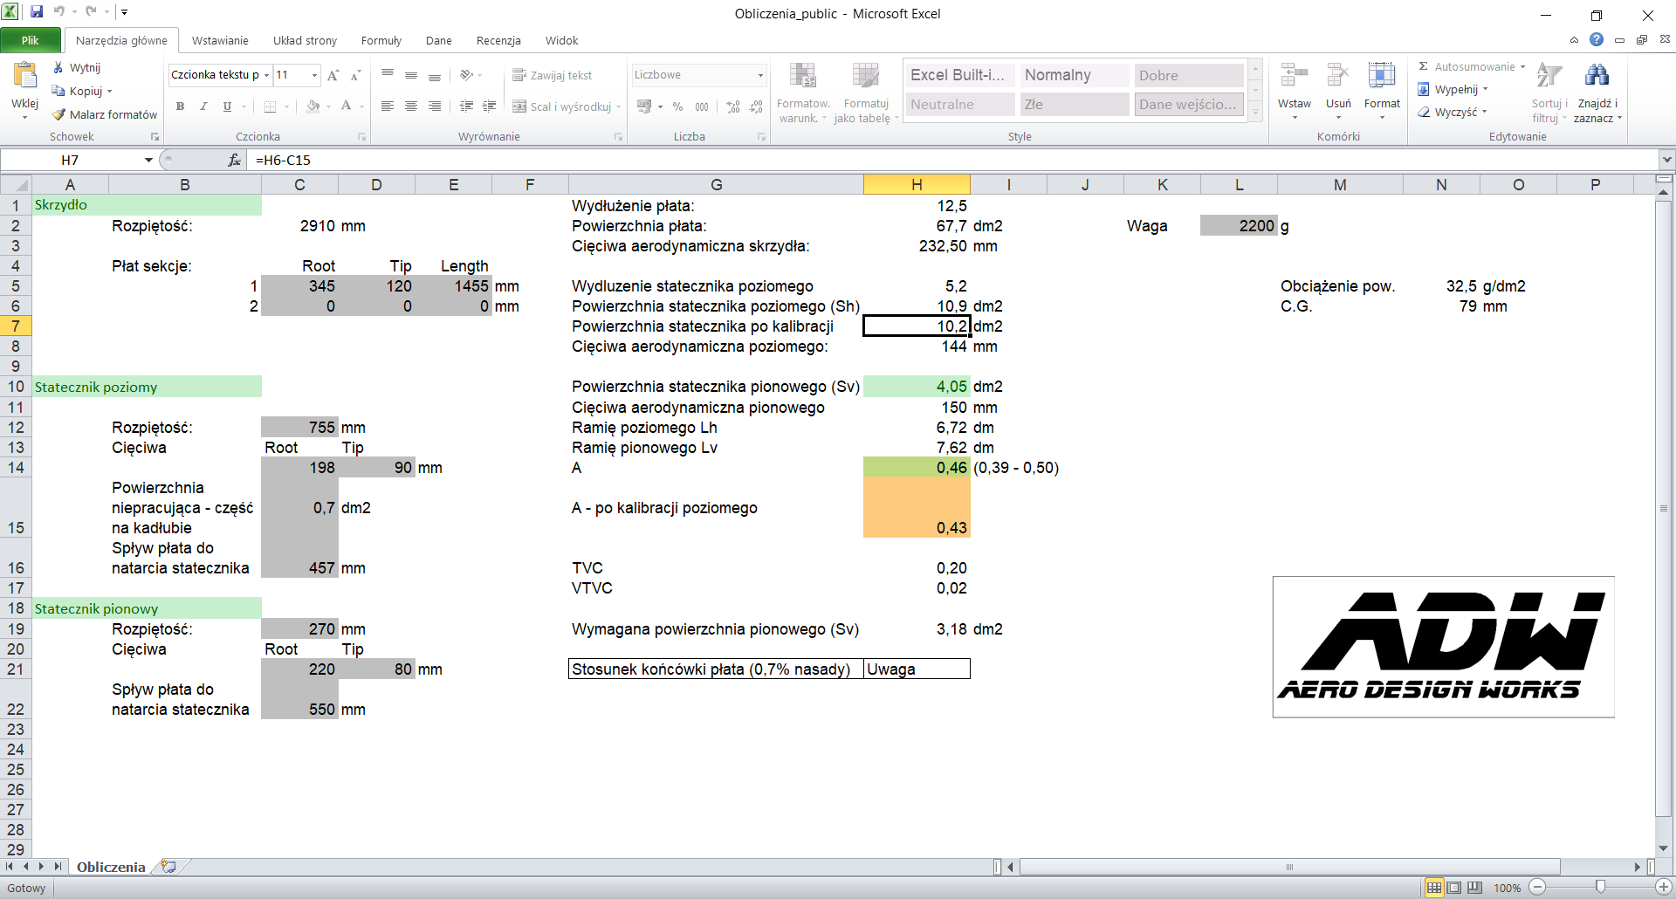This screenshot has height=899, width=1676.
Task: Open the Formuły ribbon tab
Action: point(381,40)
